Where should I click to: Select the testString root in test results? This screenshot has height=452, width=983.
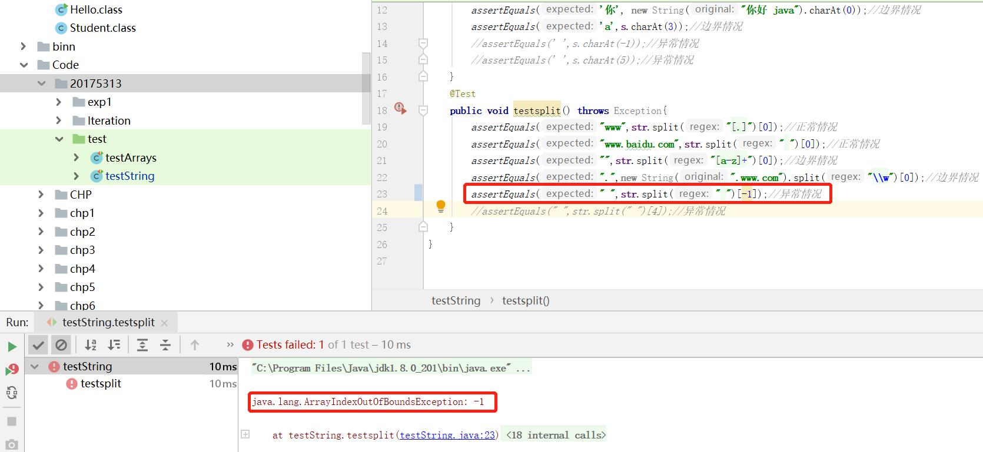coord(87,366)
